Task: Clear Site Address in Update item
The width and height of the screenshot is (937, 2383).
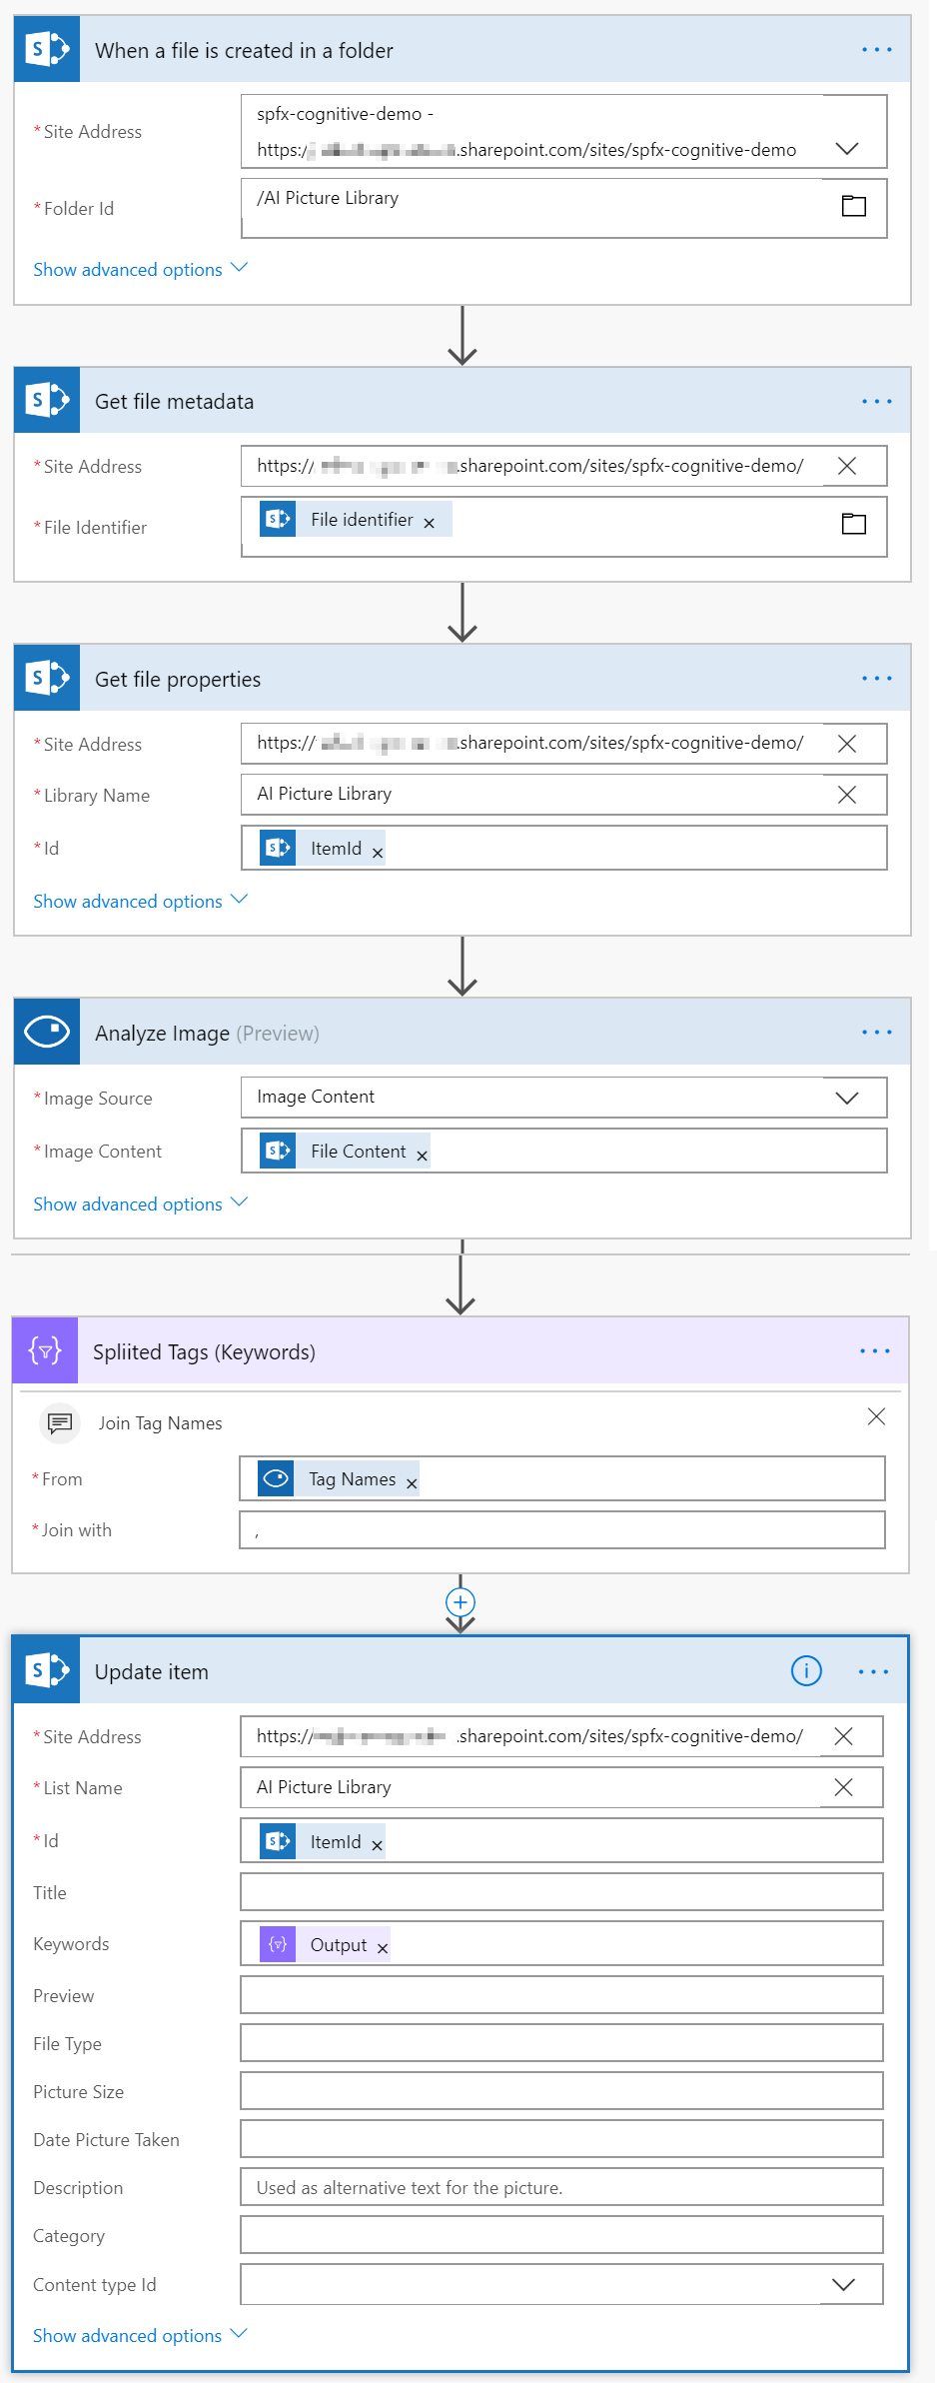Action: pos(843,1736)
